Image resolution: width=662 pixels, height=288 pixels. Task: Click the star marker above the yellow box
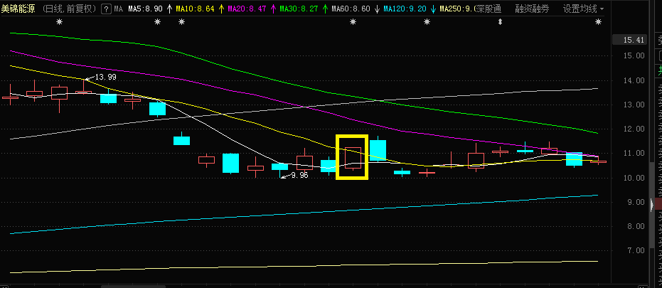click(353, 22)
